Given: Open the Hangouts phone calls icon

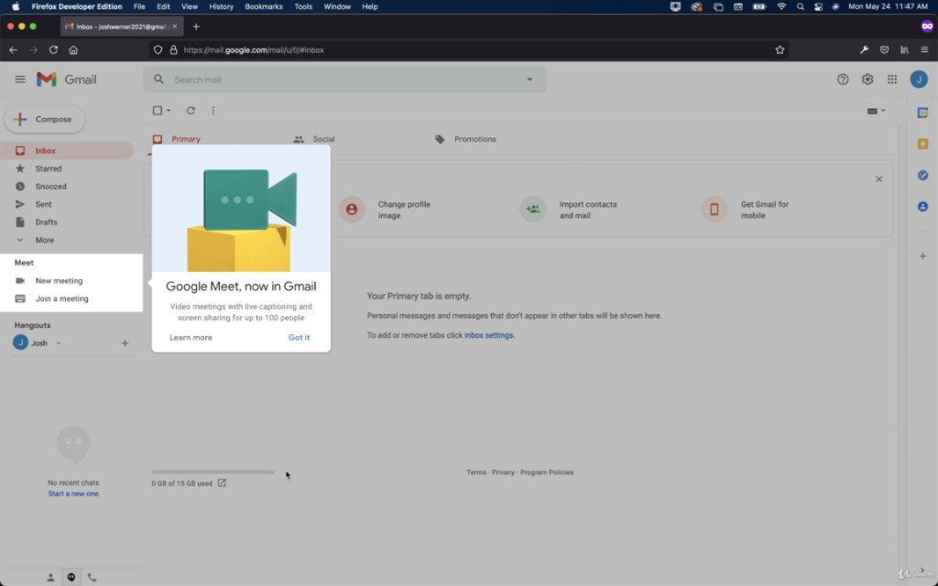Looking at the screenshot, I should (92, 577).
